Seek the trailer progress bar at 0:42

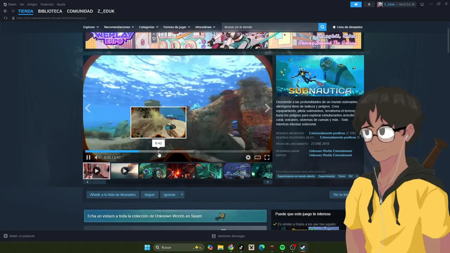[159, 151]
